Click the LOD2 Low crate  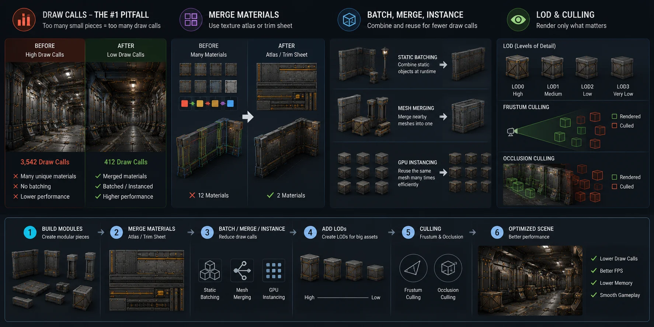pos(587,67)
